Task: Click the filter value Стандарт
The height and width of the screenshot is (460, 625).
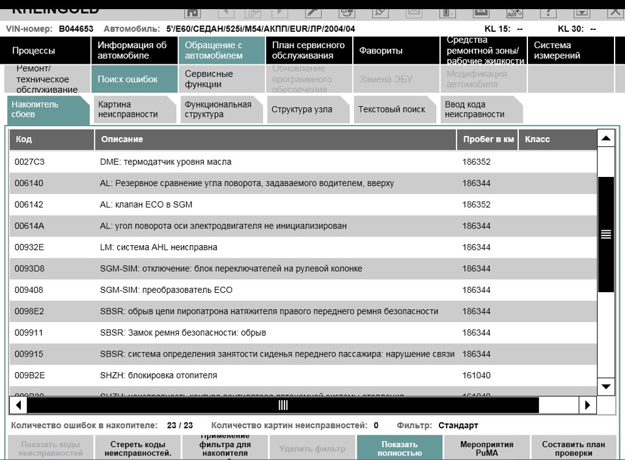Action: [458, 426]
